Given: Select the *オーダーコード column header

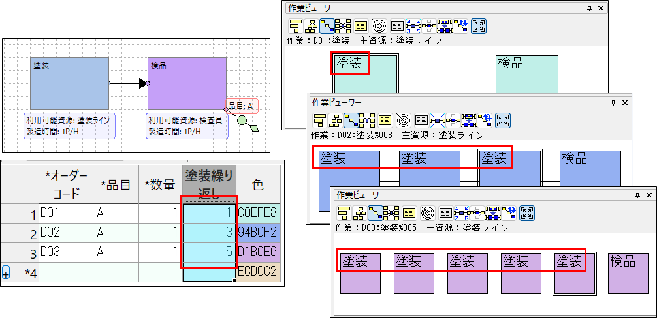Looking at the screenshot, I should (x=66, y=184).
